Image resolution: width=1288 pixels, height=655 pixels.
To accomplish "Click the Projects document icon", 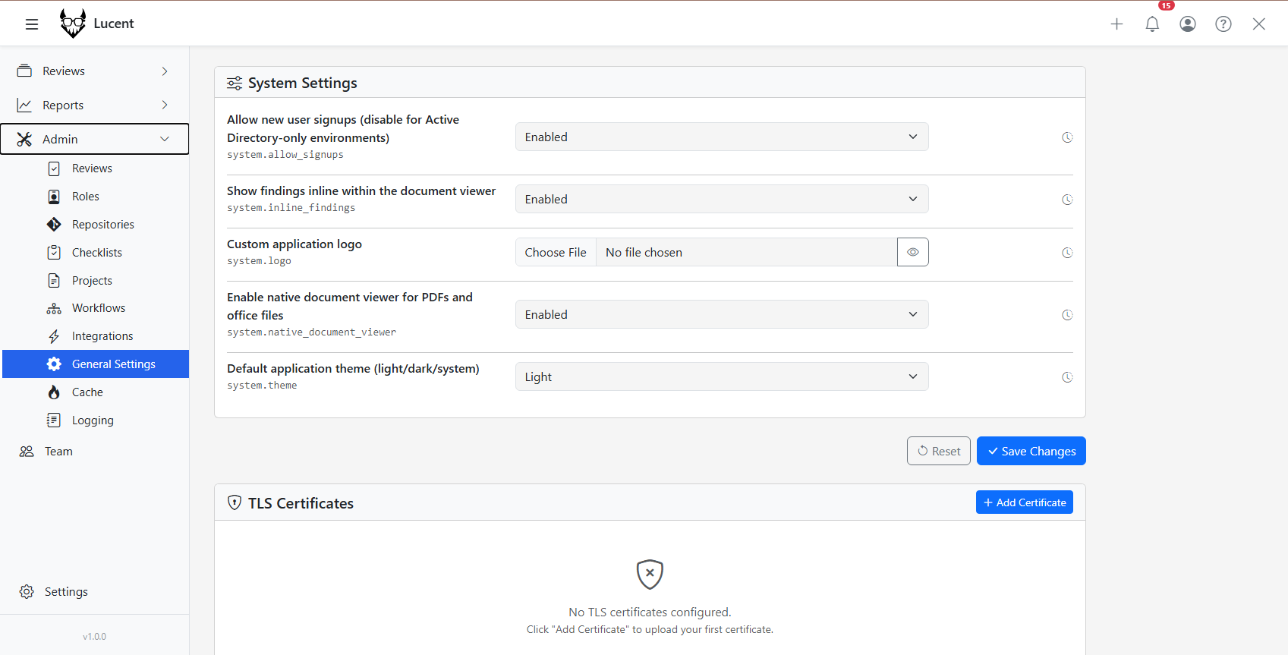I will click(54, 281).
